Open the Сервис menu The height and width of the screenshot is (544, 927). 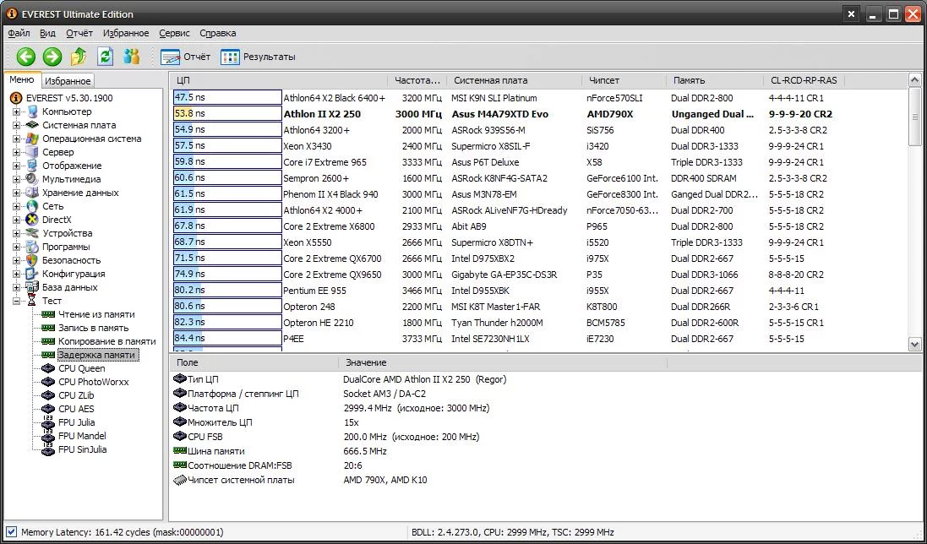174,33
